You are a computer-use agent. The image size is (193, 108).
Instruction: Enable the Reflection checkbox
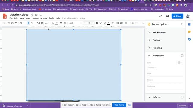(182, 97)
